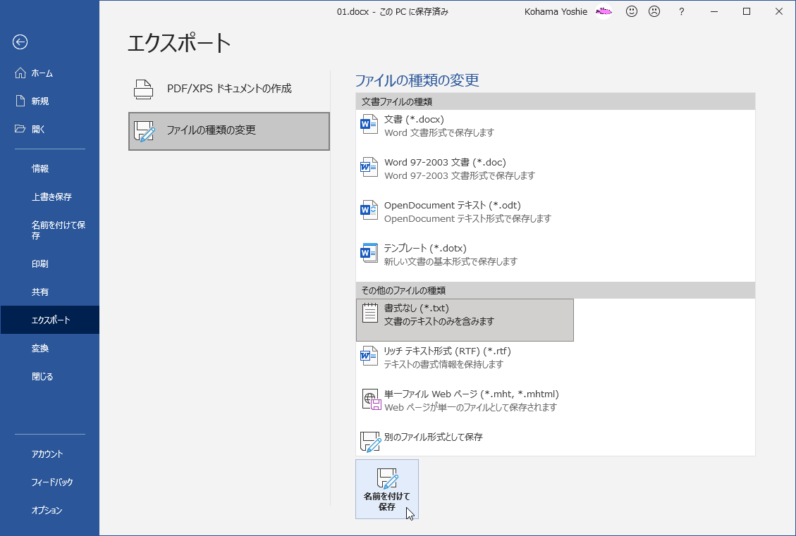The height and width of the screenshot is (536, 796).
Task: Click the icon beside リッチ テキスト形式 (RTF)
Action: (369, 356)
